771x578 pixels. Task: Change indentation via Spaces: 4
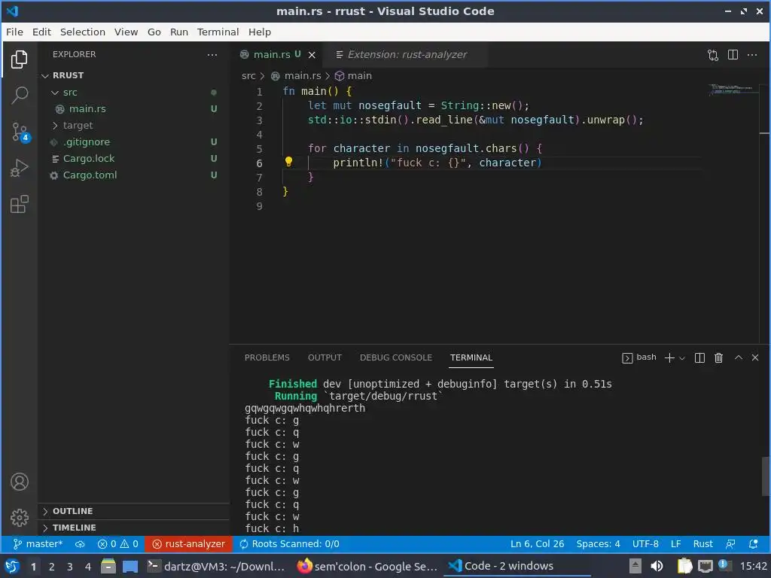click(598, 544)
